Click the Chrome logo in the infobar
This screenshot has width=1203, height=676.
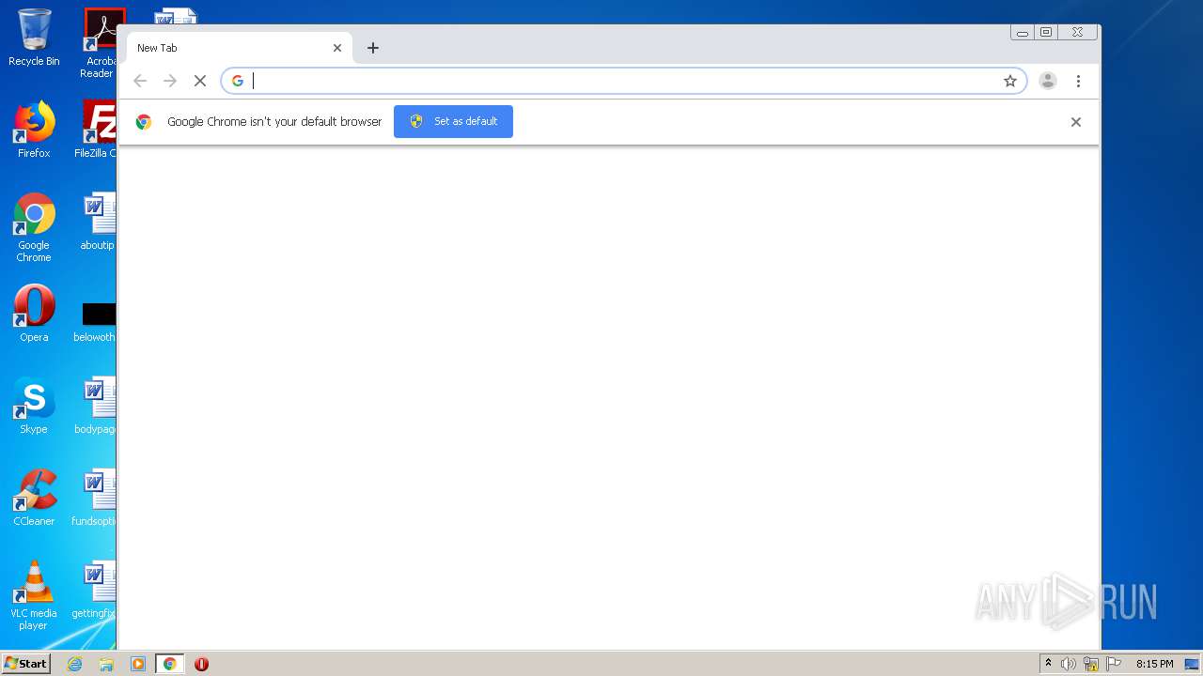coord(144,122)
